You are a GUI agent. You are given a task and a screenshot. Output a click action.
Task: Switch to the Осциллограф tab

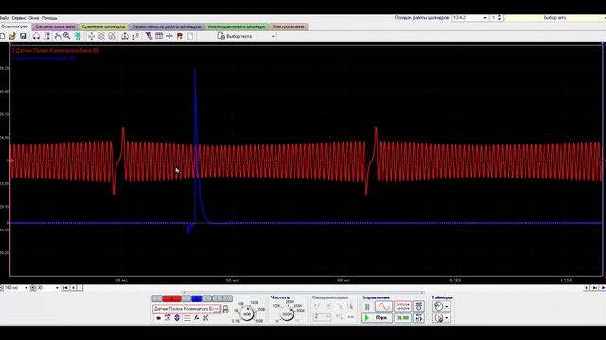[x=15, y=26]
